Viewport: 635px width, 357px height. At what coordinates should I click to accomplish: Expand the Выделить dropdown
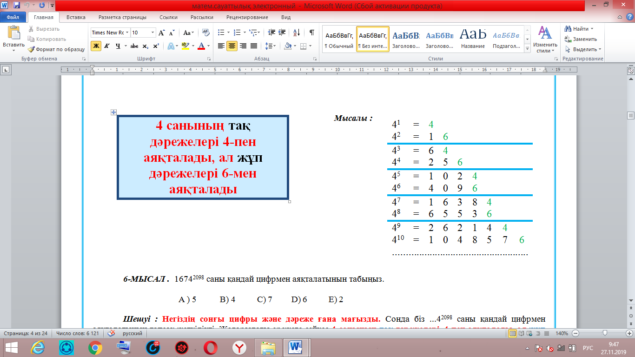(600, 49)
